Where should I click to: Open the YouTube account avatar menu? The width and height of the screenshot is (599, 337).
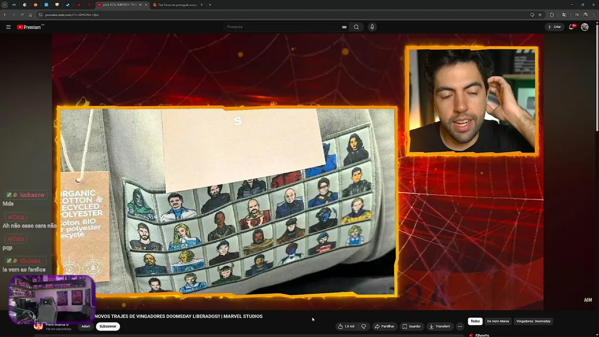tap(584, 27)
